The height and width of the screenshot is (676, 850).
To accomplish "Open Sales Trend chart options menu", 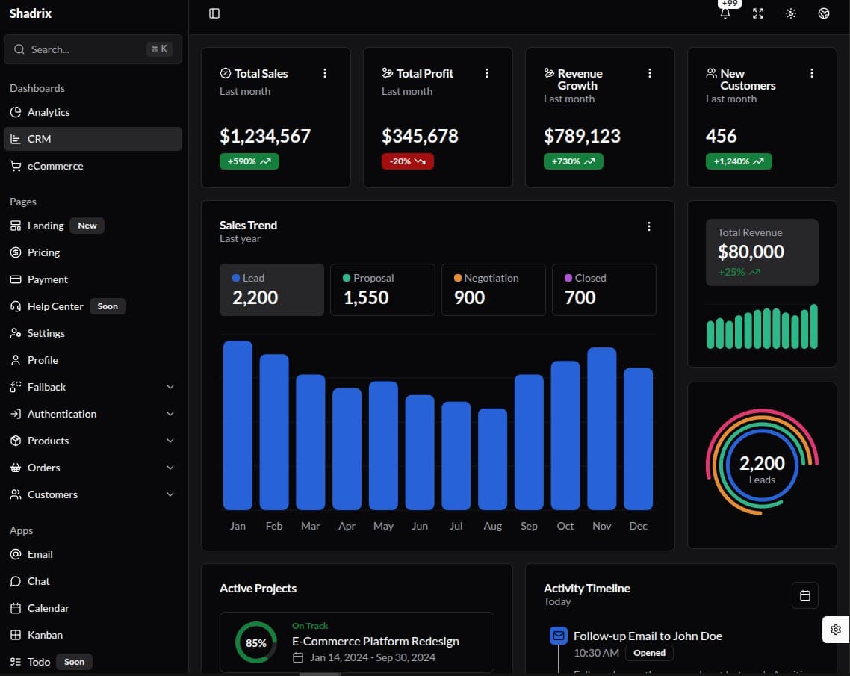I will pyautogui.click(x=649, y=226).
